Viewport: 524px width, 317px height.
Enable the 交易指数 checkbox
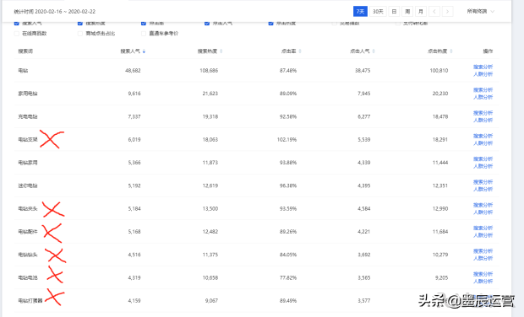334,23
